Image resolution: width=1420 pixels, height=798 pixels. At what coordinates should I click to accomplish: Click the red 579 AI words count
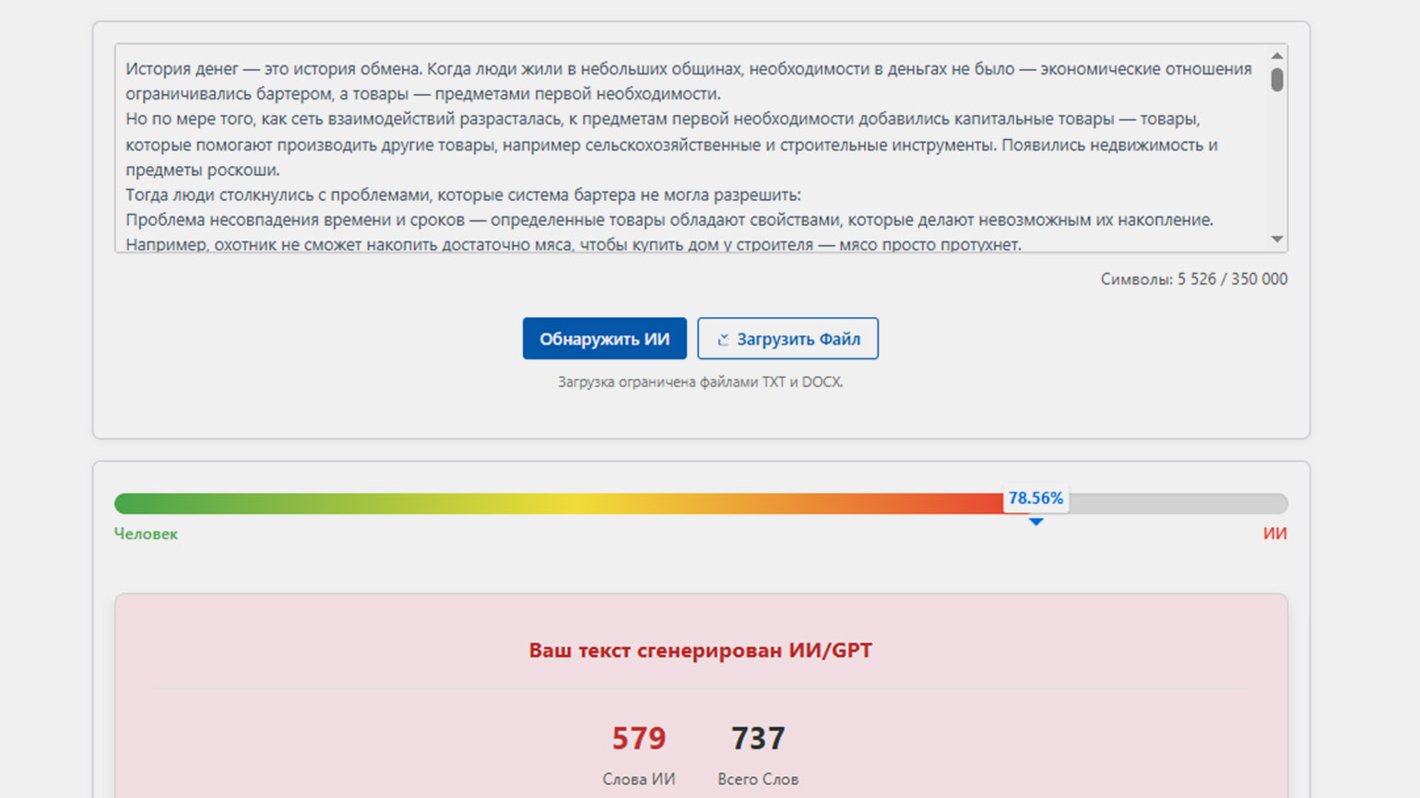click(x=638, y=738)
